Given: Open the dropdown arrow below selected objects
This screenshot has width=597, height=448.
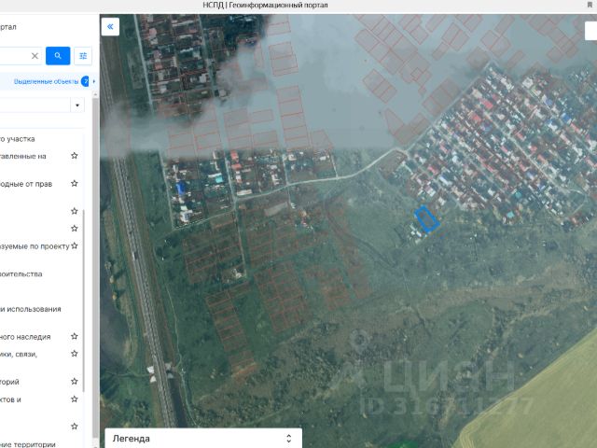Looking at the screenshot, I should pos(77,105).
